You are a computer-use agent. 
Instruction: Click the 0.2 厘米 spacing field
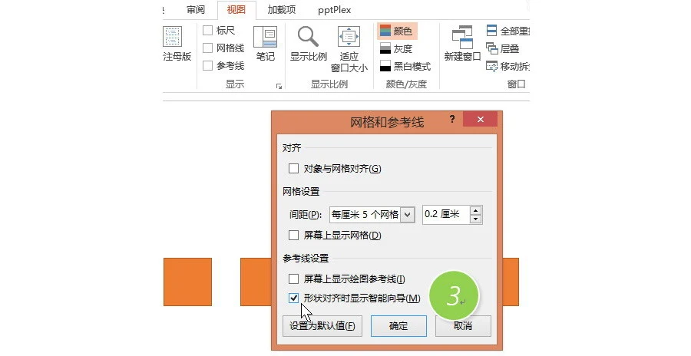pos(446,215)
